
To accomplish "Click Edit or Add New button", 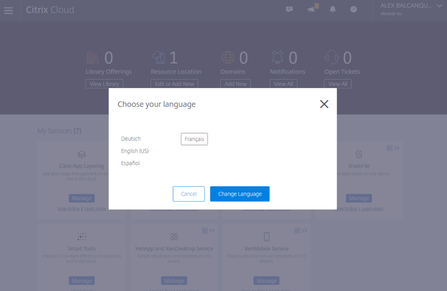I will click(174, 84).
